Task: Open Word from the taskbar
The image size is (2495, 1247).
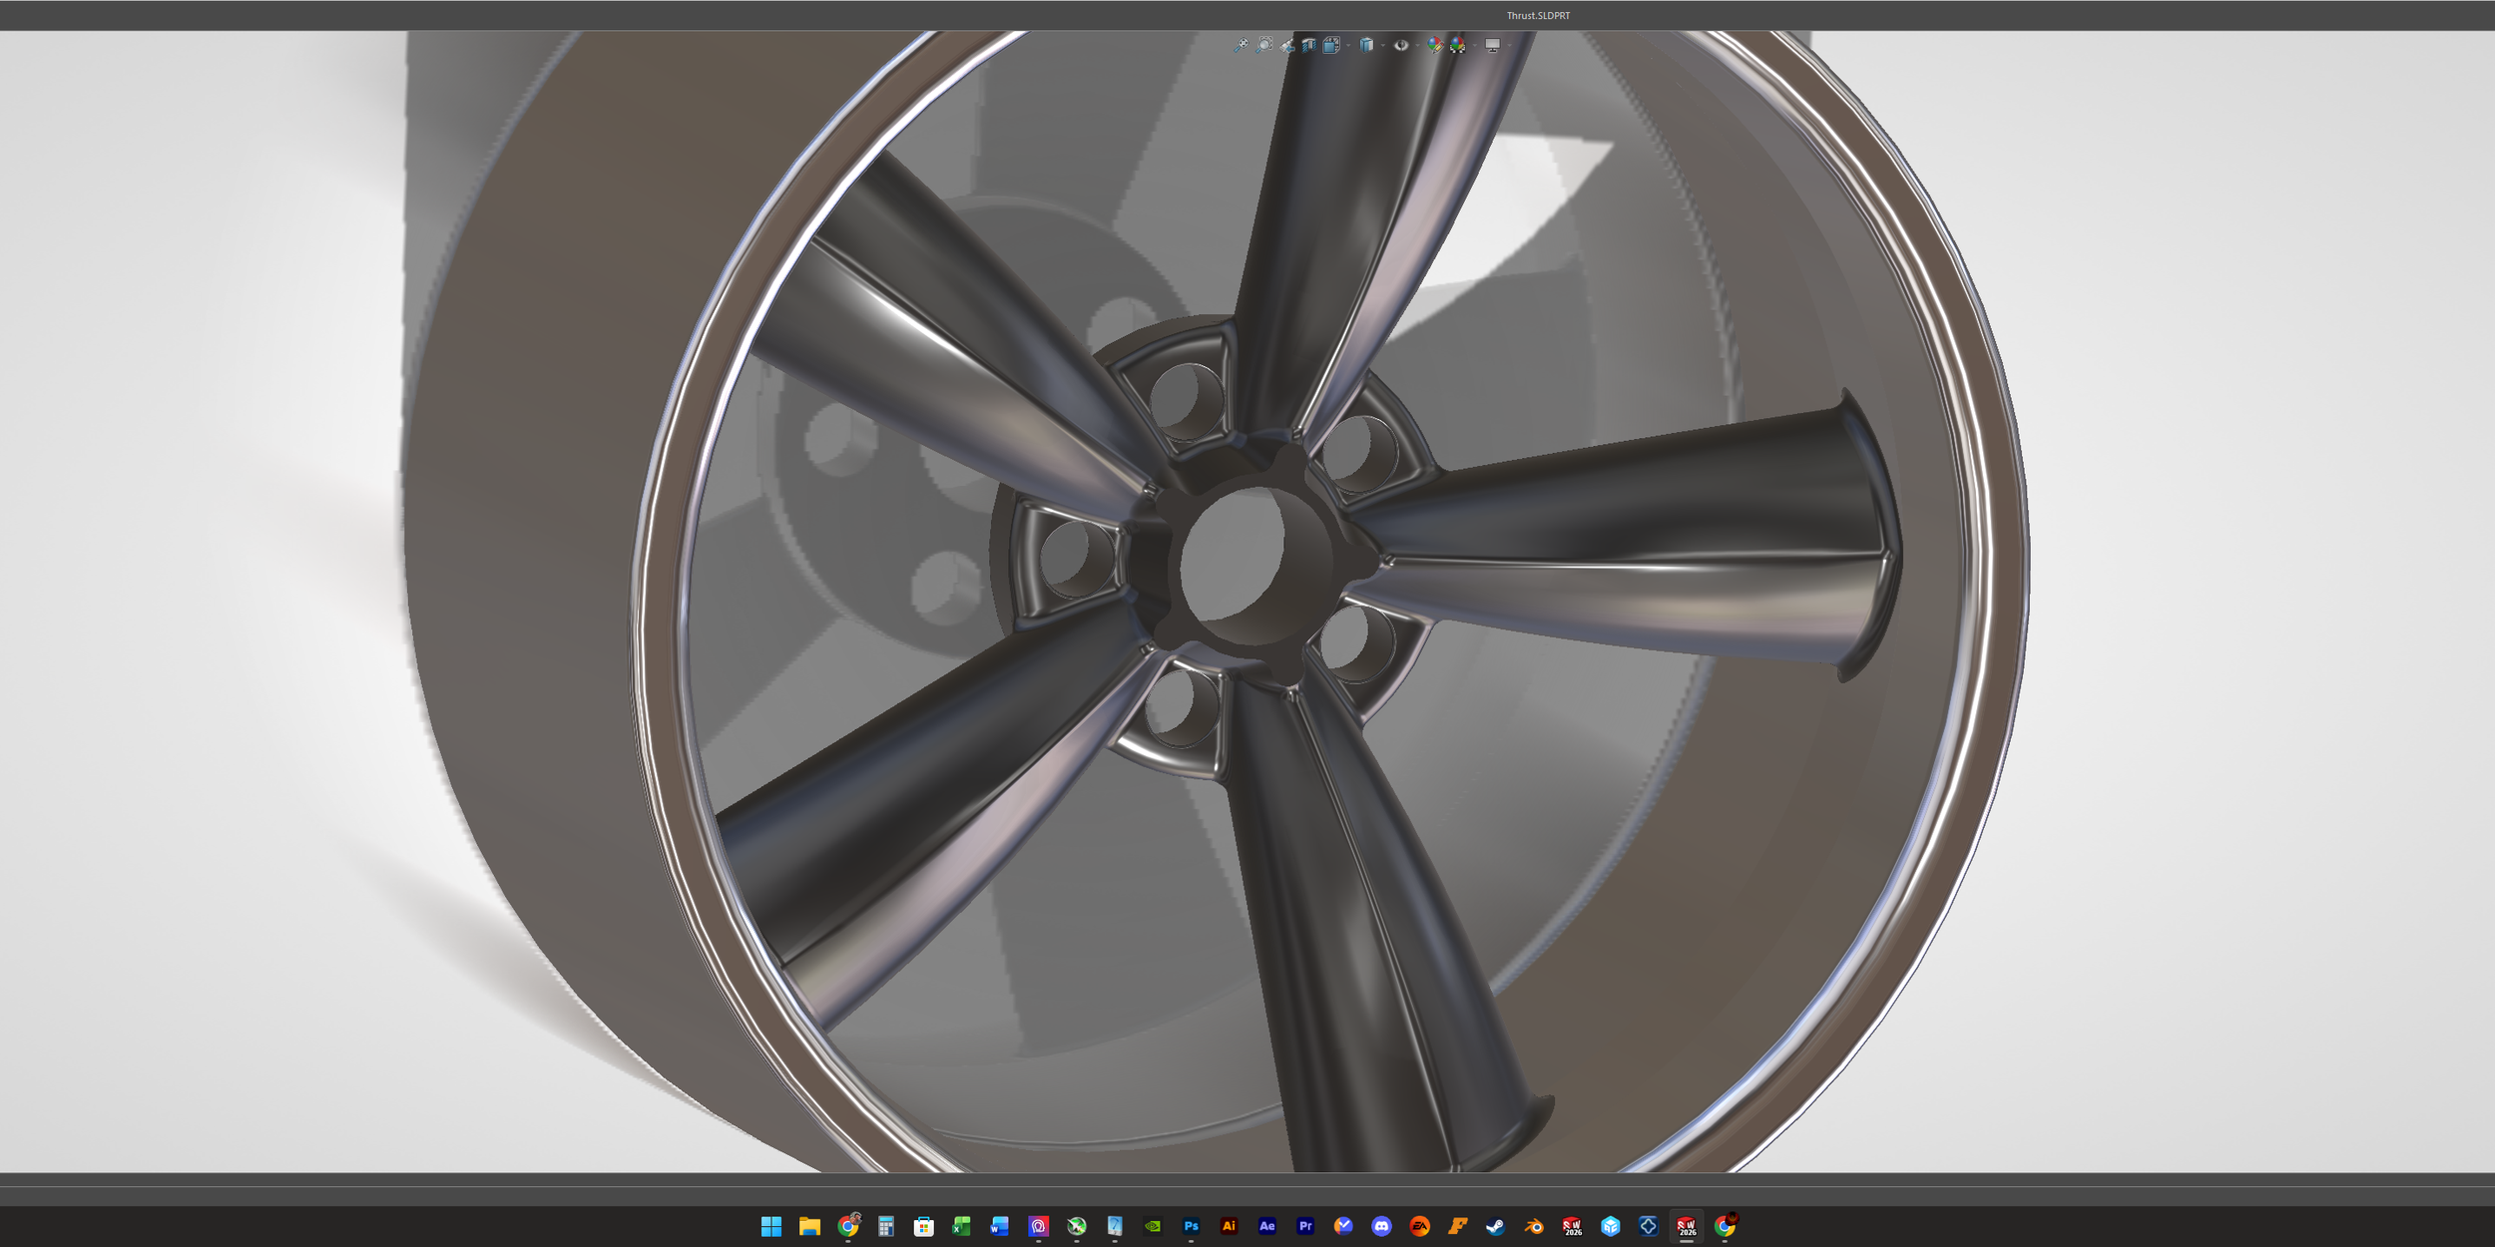Action: click(1000, 1226)
